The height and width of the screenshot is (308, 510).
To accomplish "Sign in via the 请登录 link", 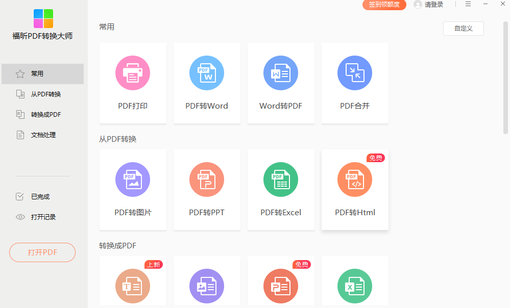I will [433, 4].
